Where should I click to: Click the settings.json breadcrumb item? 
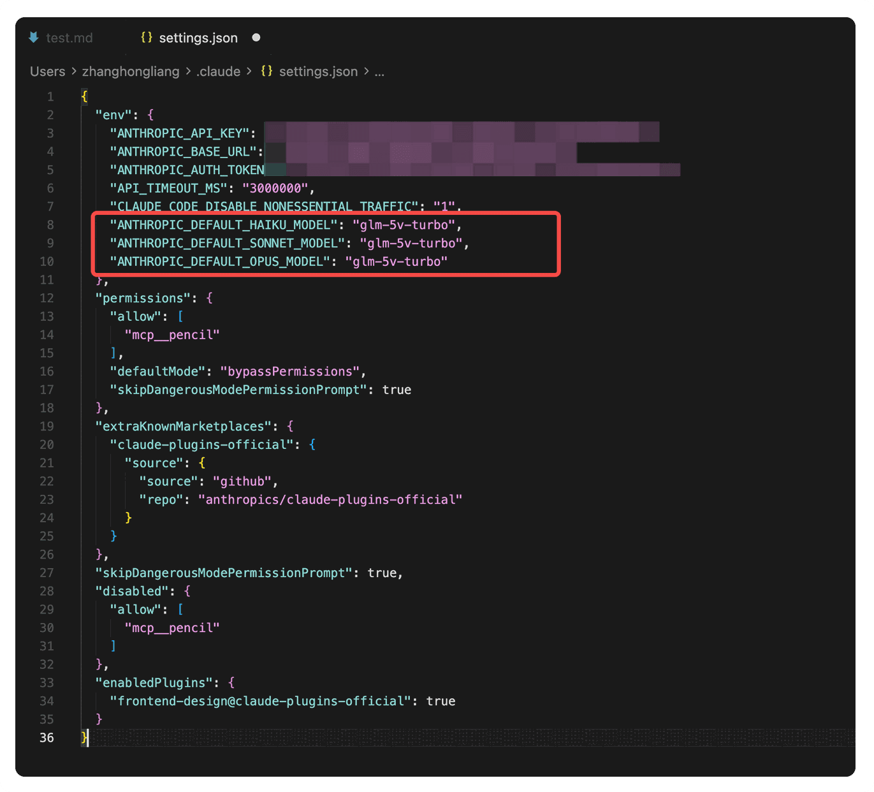[318, 71]
